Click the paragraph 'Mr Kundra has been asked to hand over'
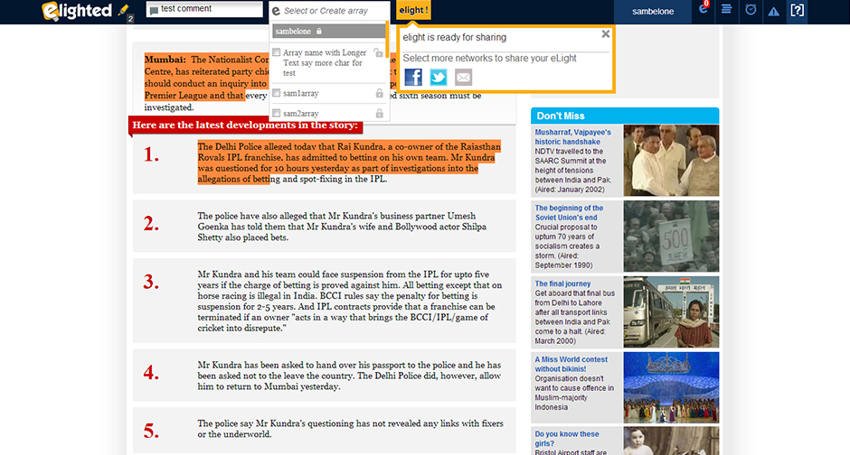850x455 pixels. pyautogui.click(x=349, y=376)
